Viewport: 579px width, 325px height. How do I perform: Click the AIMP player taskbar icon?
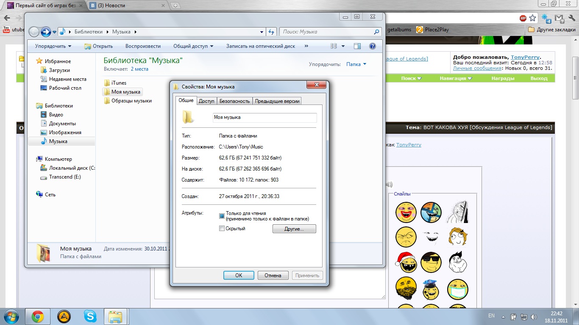(64, 316)
